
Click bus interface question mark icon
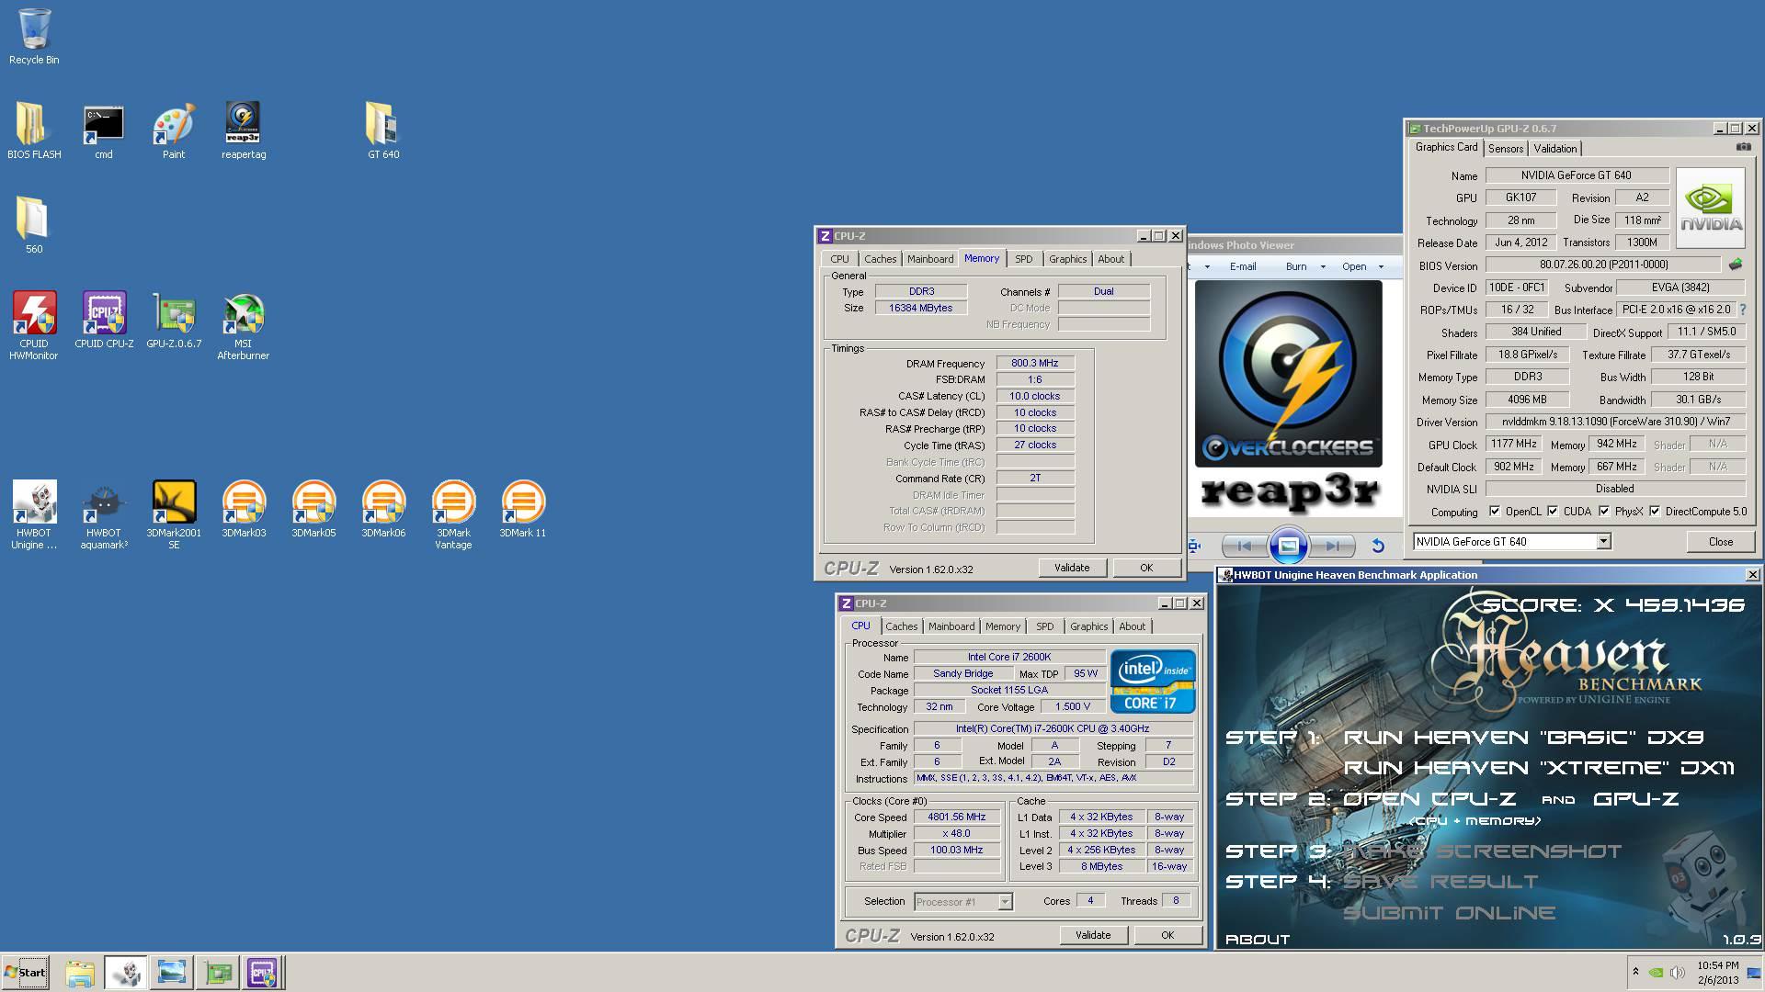tap(1743, 310)
